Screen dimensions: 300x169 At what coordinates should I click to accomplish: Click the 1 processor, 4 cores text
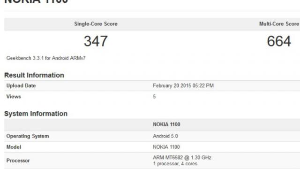point(175,164)
